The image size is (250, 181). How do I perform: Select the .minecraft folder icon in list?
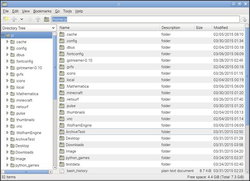coord(62,93)
